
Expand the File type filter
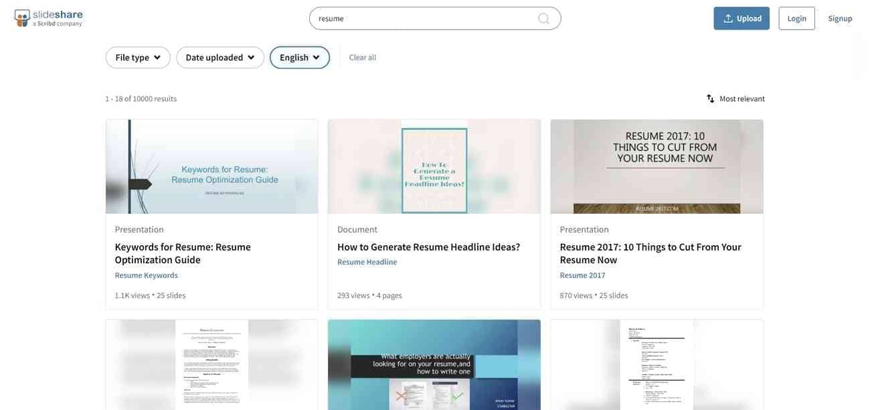pos(138,58)
